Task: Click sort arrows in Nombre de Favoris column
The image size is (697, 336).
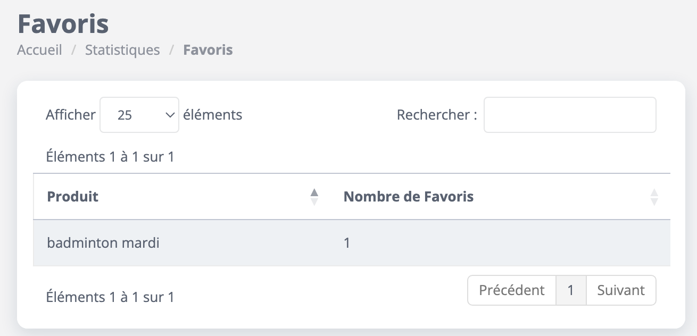Action: point(654,197)
